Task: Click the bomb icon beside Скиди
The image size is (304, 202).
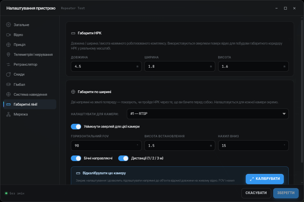Action: point(8,74)
